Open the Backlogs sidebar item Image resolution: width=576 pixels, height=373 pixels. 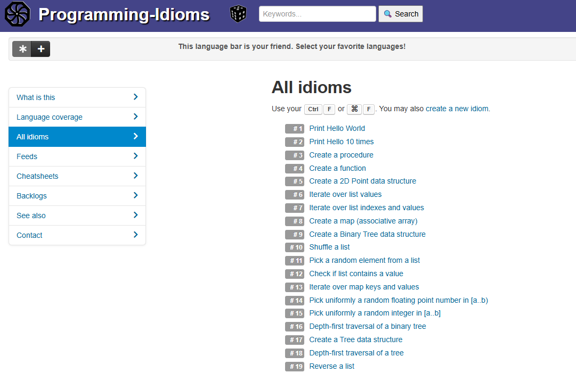[x=77, y=196]
